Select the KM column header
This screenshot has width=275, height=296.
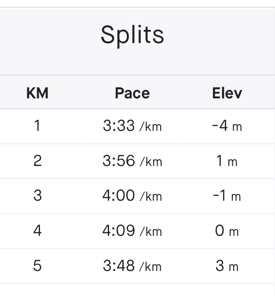[x=37, y=93]
